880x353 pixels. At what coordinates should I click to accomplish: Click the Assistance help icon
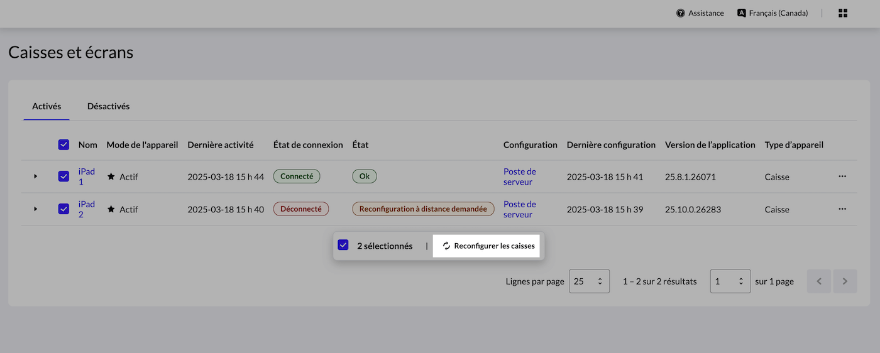point(681,13)
